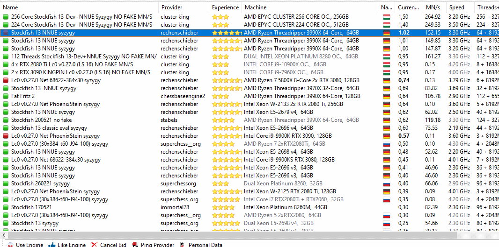Select 112 Threads Stockfish 13-Dev engine
The height and width of the screenshot is (247, 499).
tap(84, 56)
